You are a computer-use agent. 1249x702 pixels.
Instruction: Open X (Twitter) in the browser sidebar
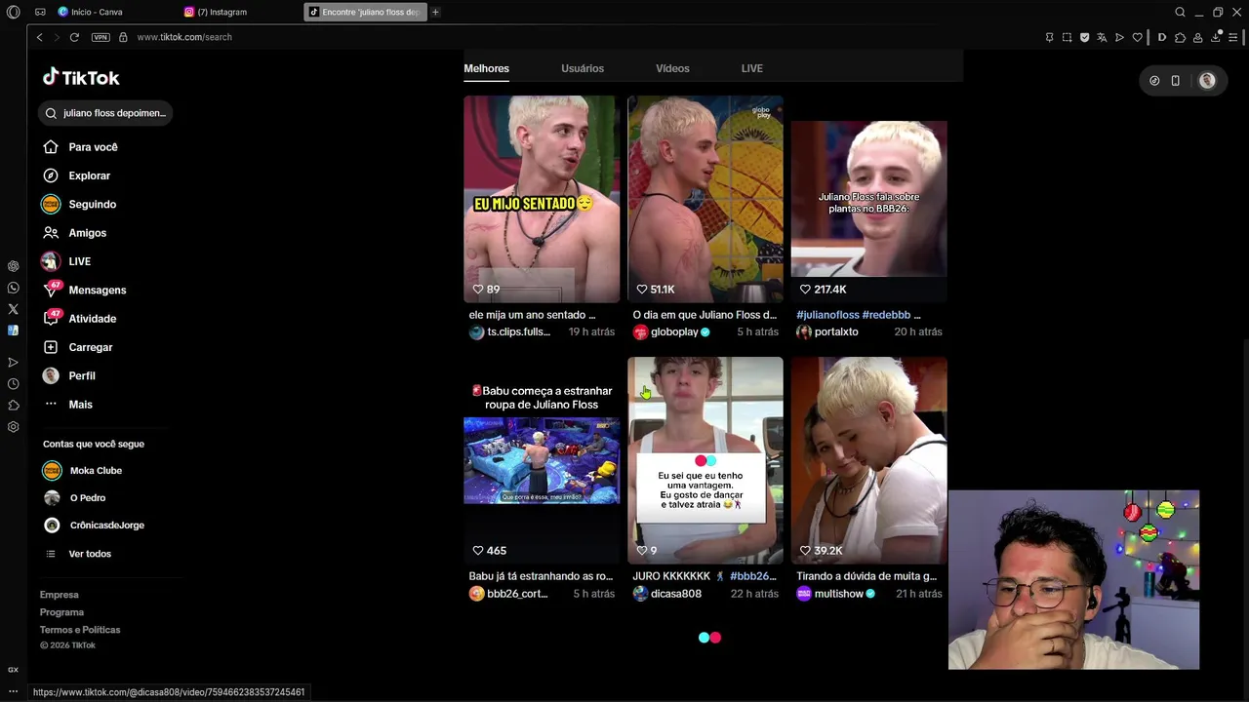pyautogui.click(x=13, y=309)
